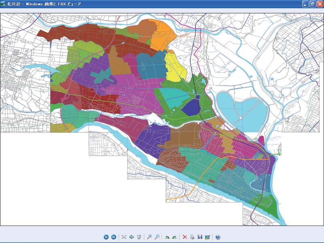Screen dimensions: 324x243
Task: Save a copy using the floppy disk icon
Action: pyautogui.click(x=200, y=237)
